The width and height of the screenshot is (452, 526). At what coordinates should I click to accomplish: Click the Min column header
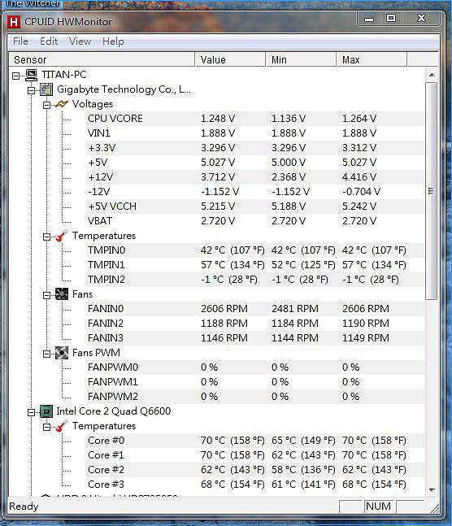[x=301, y=59]
